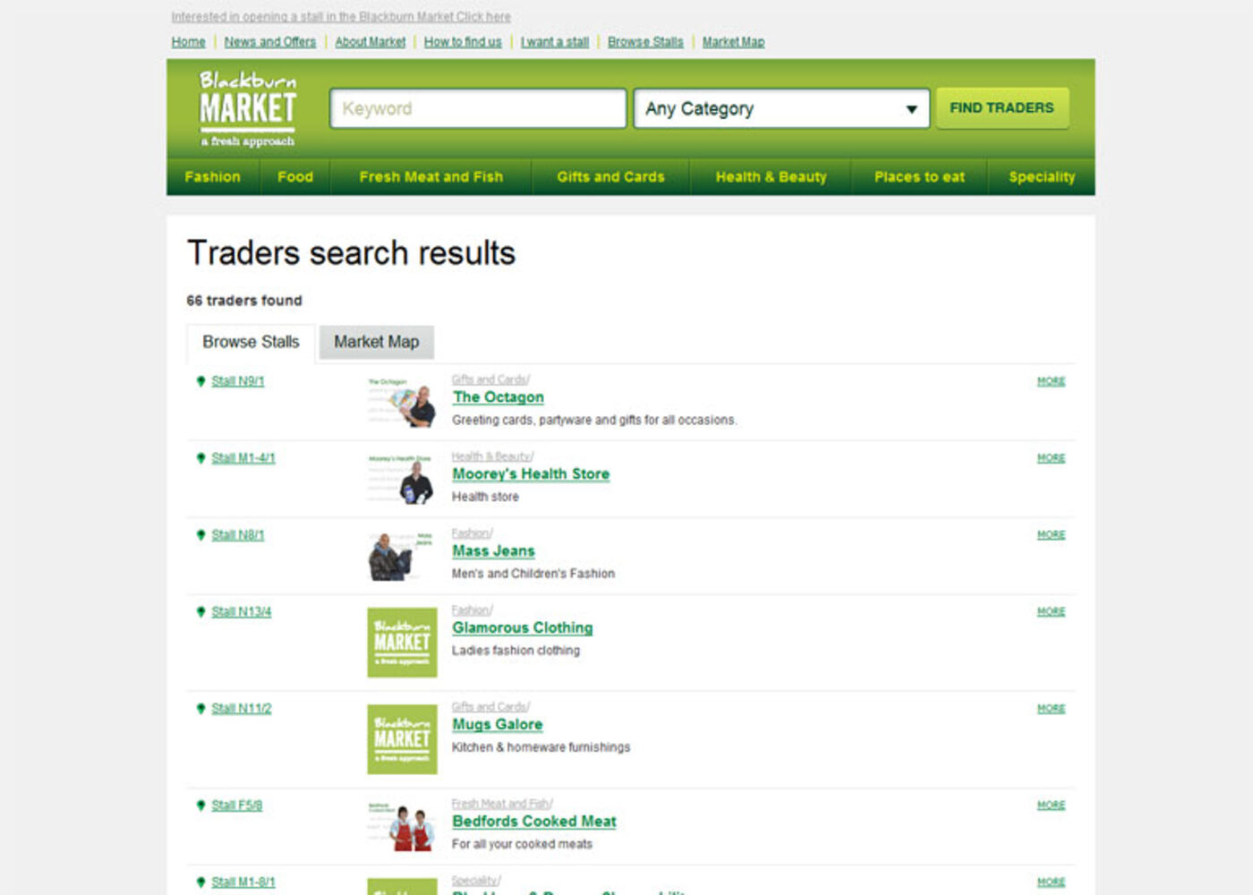This screenshot has width=1253, height=895.
Task: Open the Mass Jeans trader link
Action: click(493, 551)
